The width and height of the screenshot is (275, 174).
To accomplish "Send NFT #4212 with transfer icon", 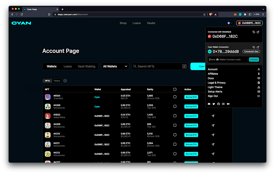I will 213,154.
